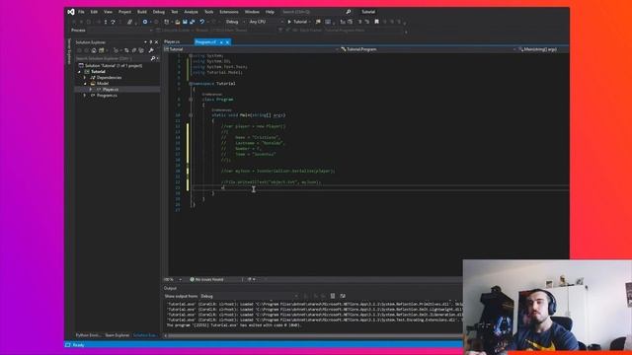Open the Analyze menu
The image size is (632, 355).
pos(191,12)
